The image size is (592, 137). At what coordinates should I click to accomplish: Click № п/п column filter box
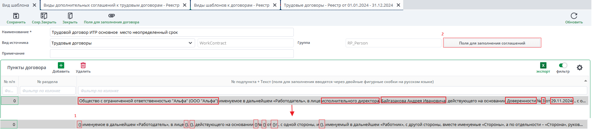click(9, 91)
